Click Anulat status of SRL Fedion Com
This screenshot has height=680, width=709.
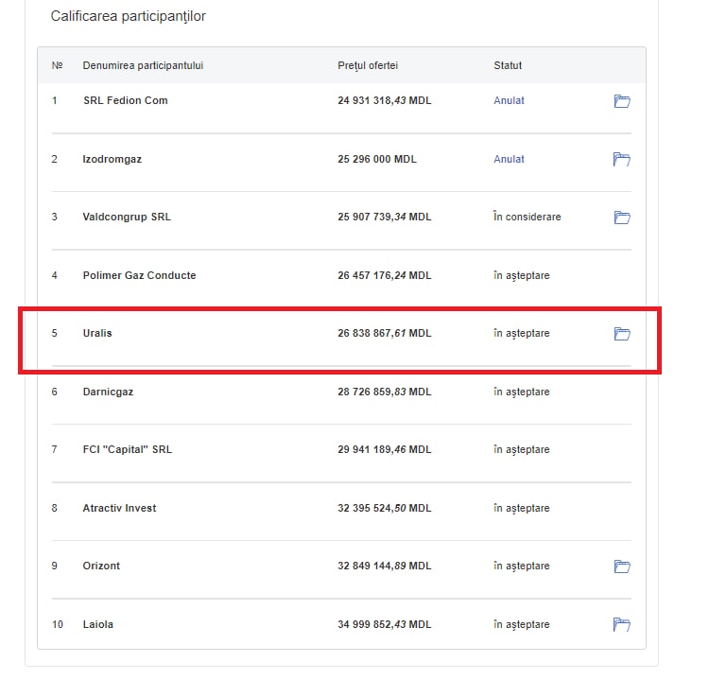(x=509, y=100)
